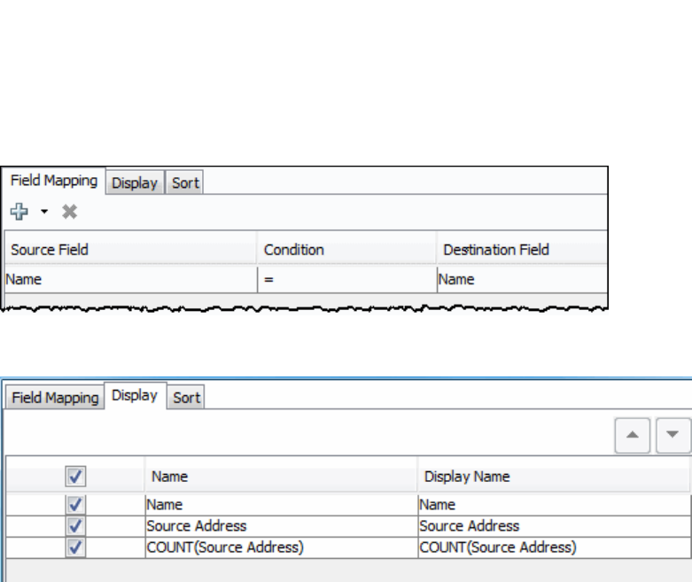The width and height of the screenshot is (692, 582).
Task: Uncheck the Source Address row checkbox
Action: (75, 525)
